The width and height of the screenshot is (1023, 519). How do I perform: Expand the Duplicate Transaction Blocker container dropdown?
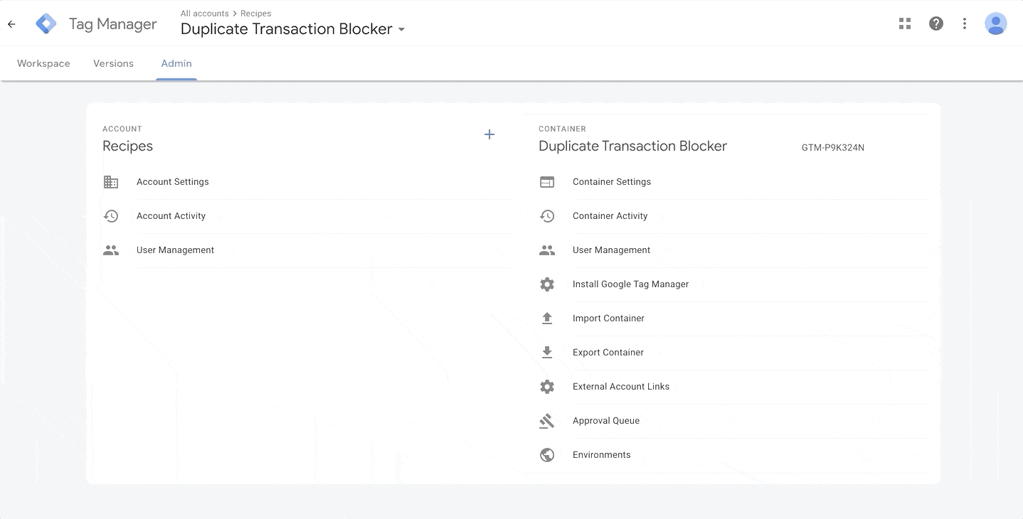[401, 30]
